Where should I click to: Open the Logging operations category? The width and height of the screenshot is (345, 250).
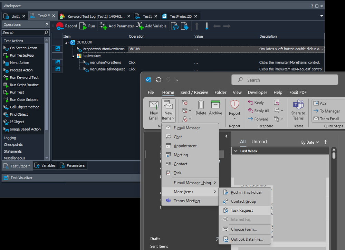[10, 138]
